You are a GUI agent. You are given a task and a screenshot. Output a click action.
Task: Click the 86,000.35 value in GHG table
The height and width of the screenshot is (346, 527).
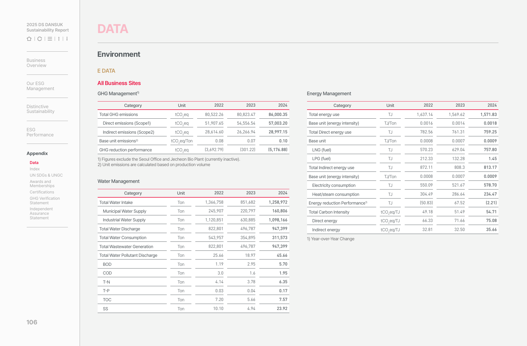pyautogui.click(x=278, y=114)
